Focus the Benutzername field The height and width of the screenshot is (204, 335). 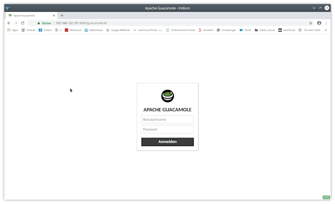pos(167,119)
